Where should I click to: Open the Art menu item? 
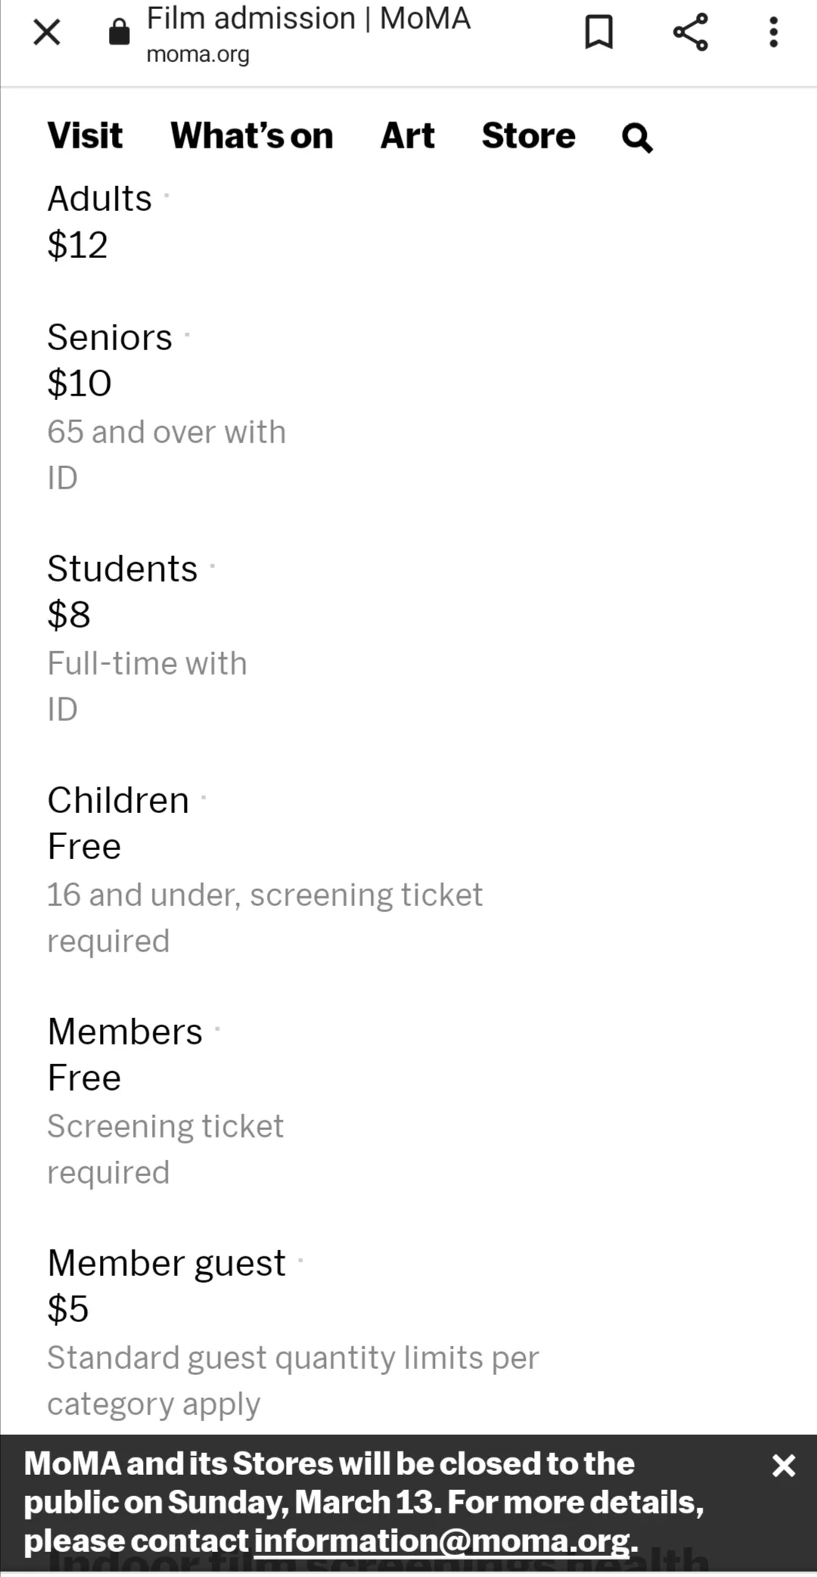pyautogui.click(x=407, y=136)
